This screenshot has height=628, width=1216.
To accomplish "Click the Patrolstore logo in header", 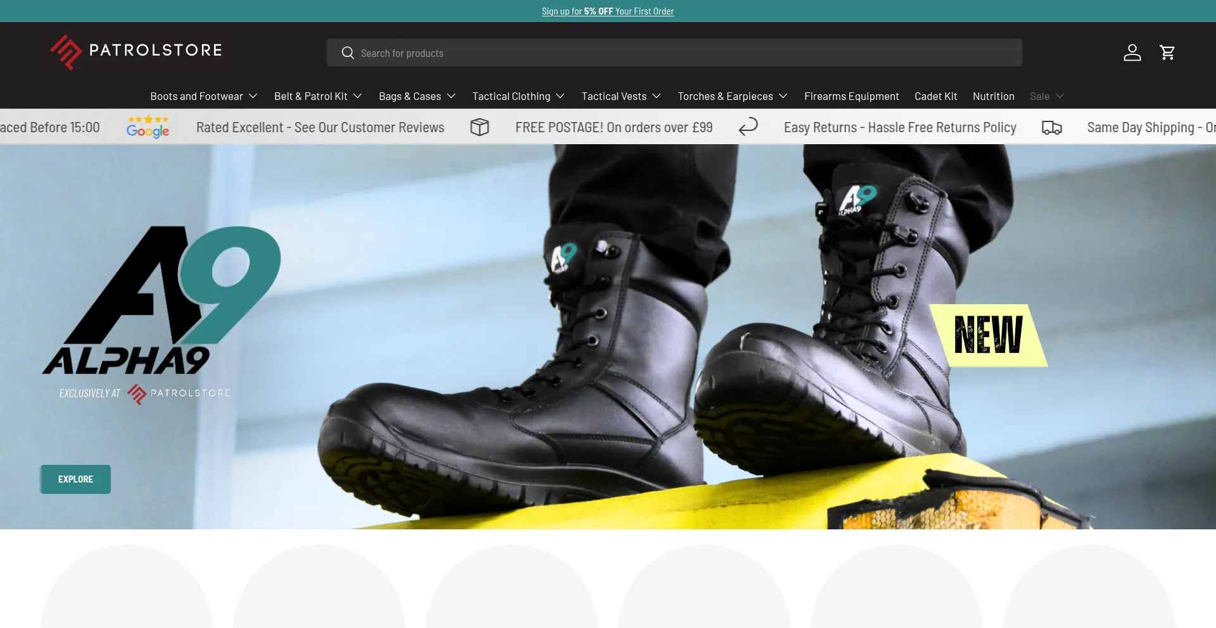I will coord(136,52).
